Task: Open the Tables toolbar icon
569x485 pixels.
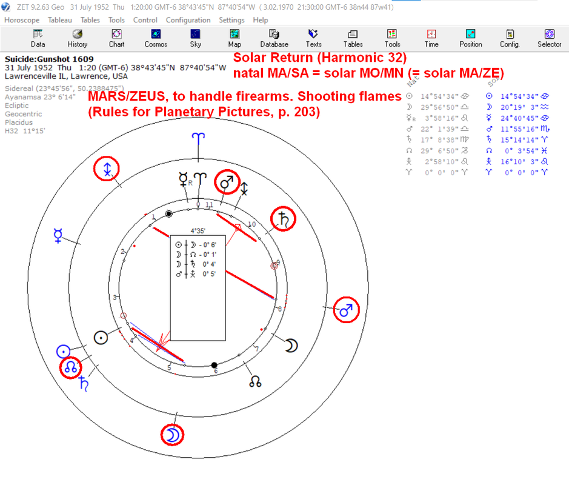Action: tap(353, 38)
